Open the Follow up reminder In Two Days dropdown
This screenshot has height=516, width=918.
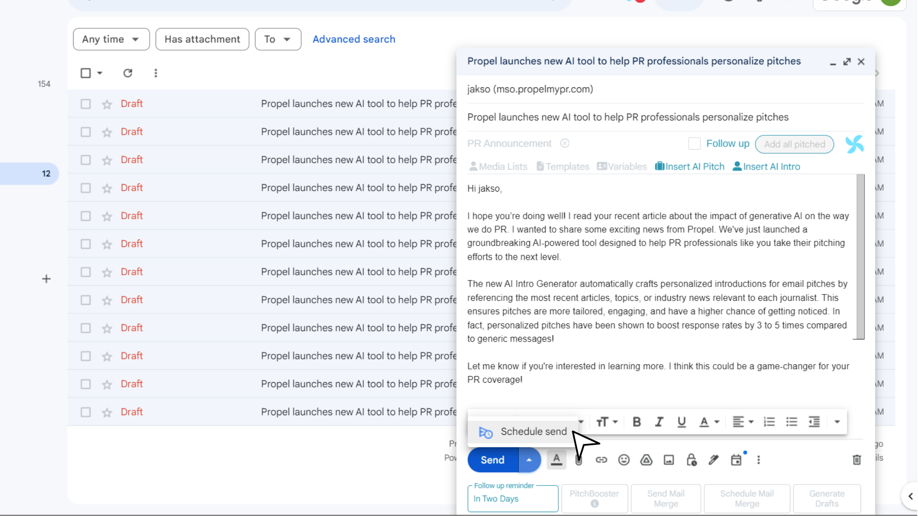click(x=513, y=498)
